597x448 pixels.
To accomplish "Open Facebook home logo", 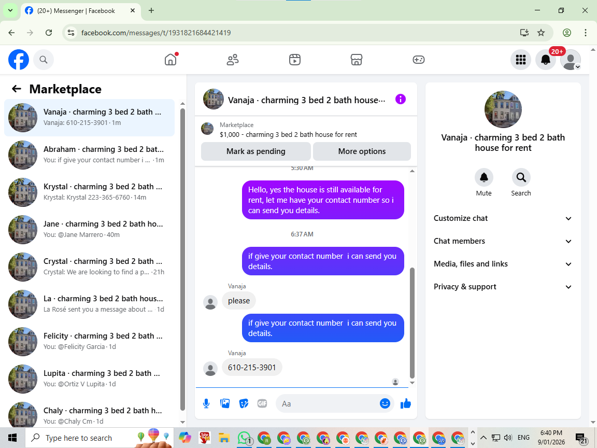I will (x=19, y=60).
